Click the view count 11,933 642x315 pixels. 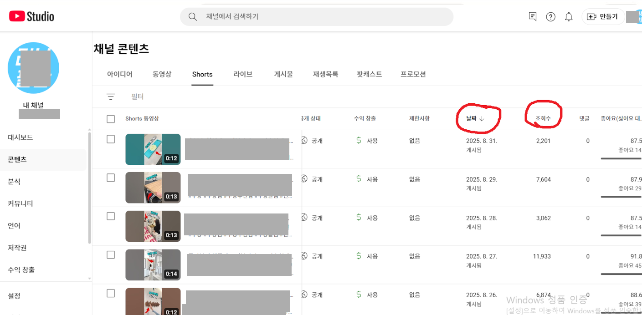542,256
